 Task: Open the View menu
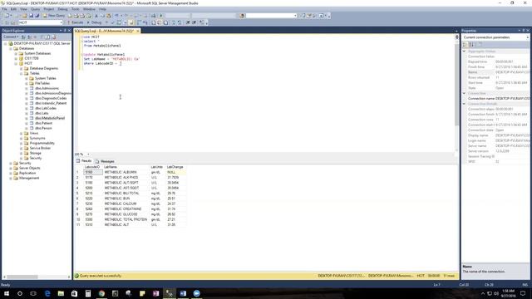(x=23, y=9)
